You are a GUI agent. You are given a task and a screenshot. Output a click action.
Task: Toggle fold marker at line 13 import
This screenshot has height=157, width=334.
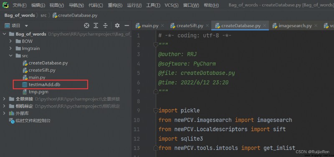pos(155,148)
